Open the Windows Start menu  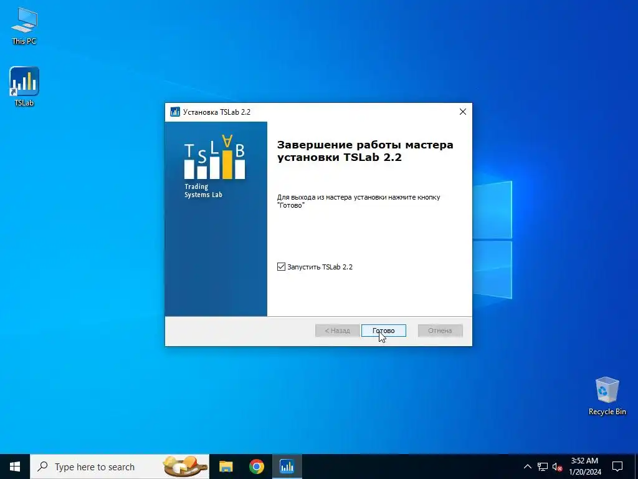point(15,467)
